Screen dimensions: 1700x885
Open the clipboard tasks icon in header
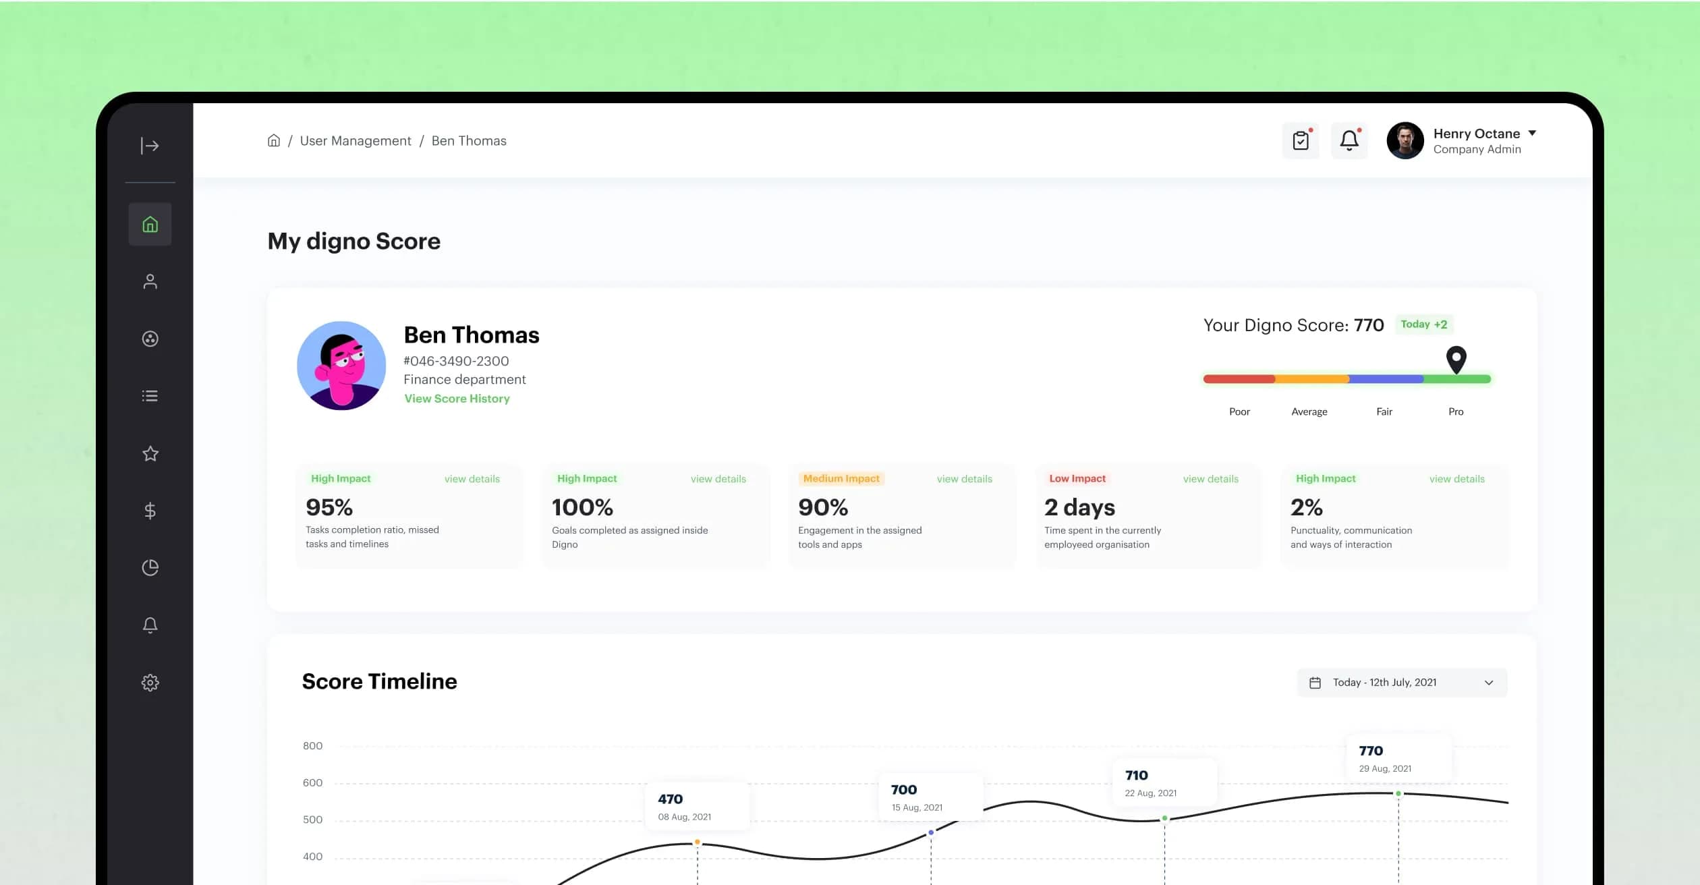point(1301,140)
